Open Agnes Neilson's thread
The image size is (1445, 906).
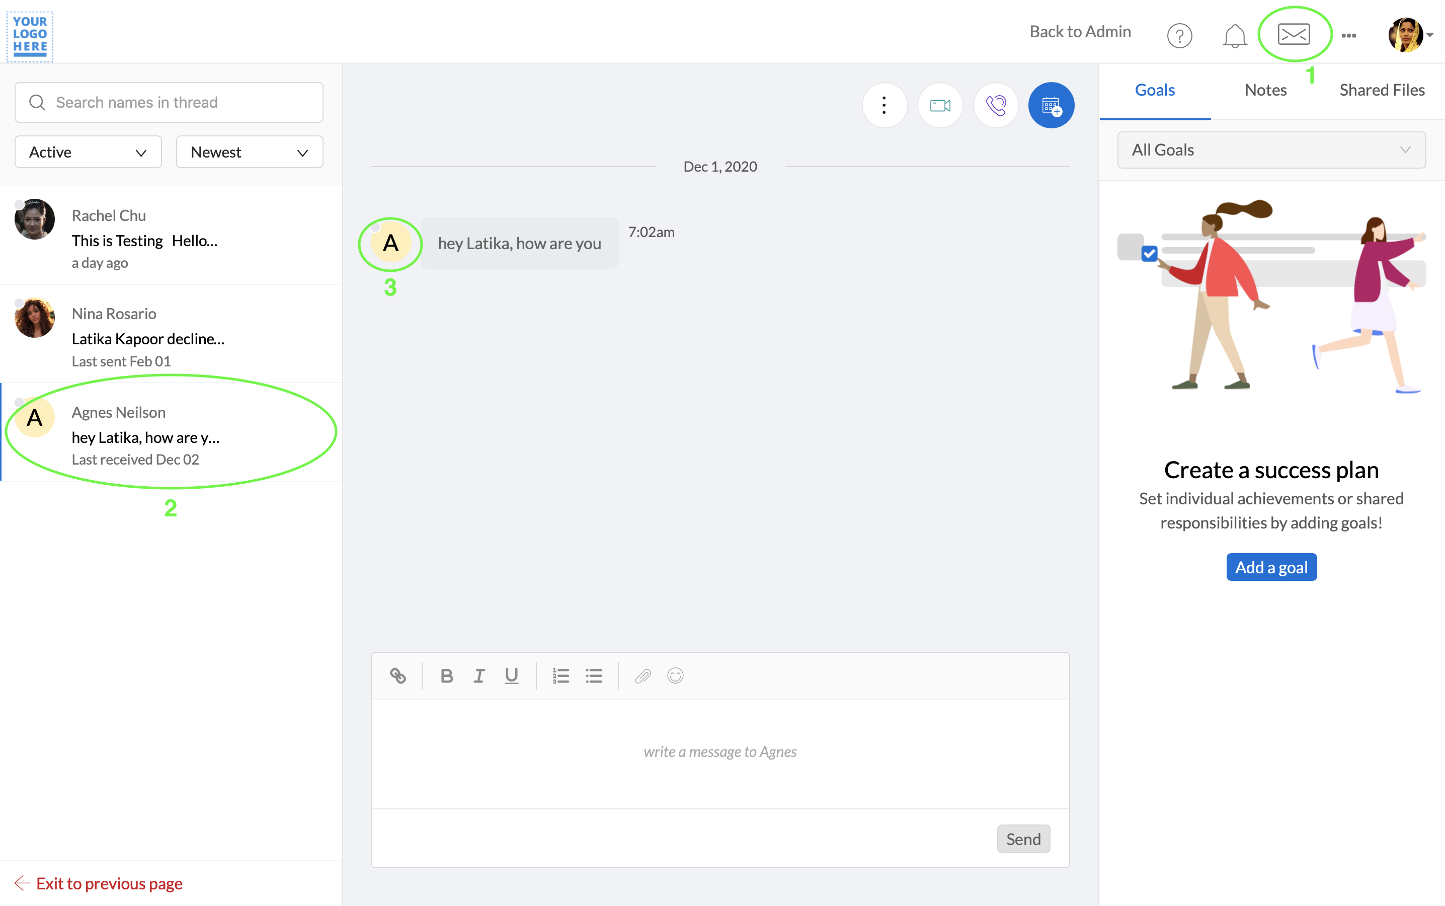171,432
